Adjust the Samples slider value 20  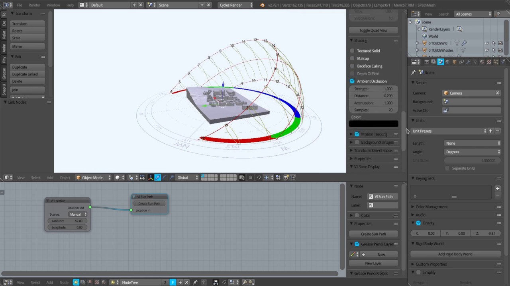tap(373, 110)
